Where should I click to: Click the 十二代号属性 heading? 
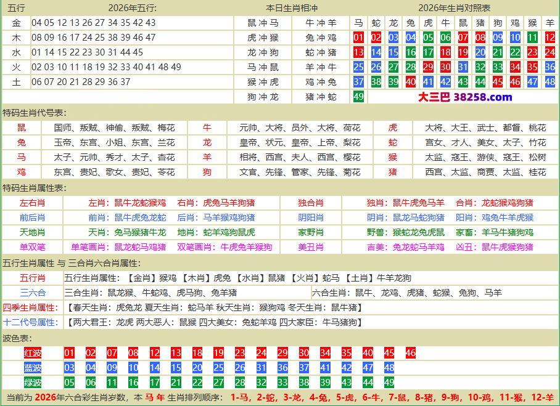click(x=30, y=322)
